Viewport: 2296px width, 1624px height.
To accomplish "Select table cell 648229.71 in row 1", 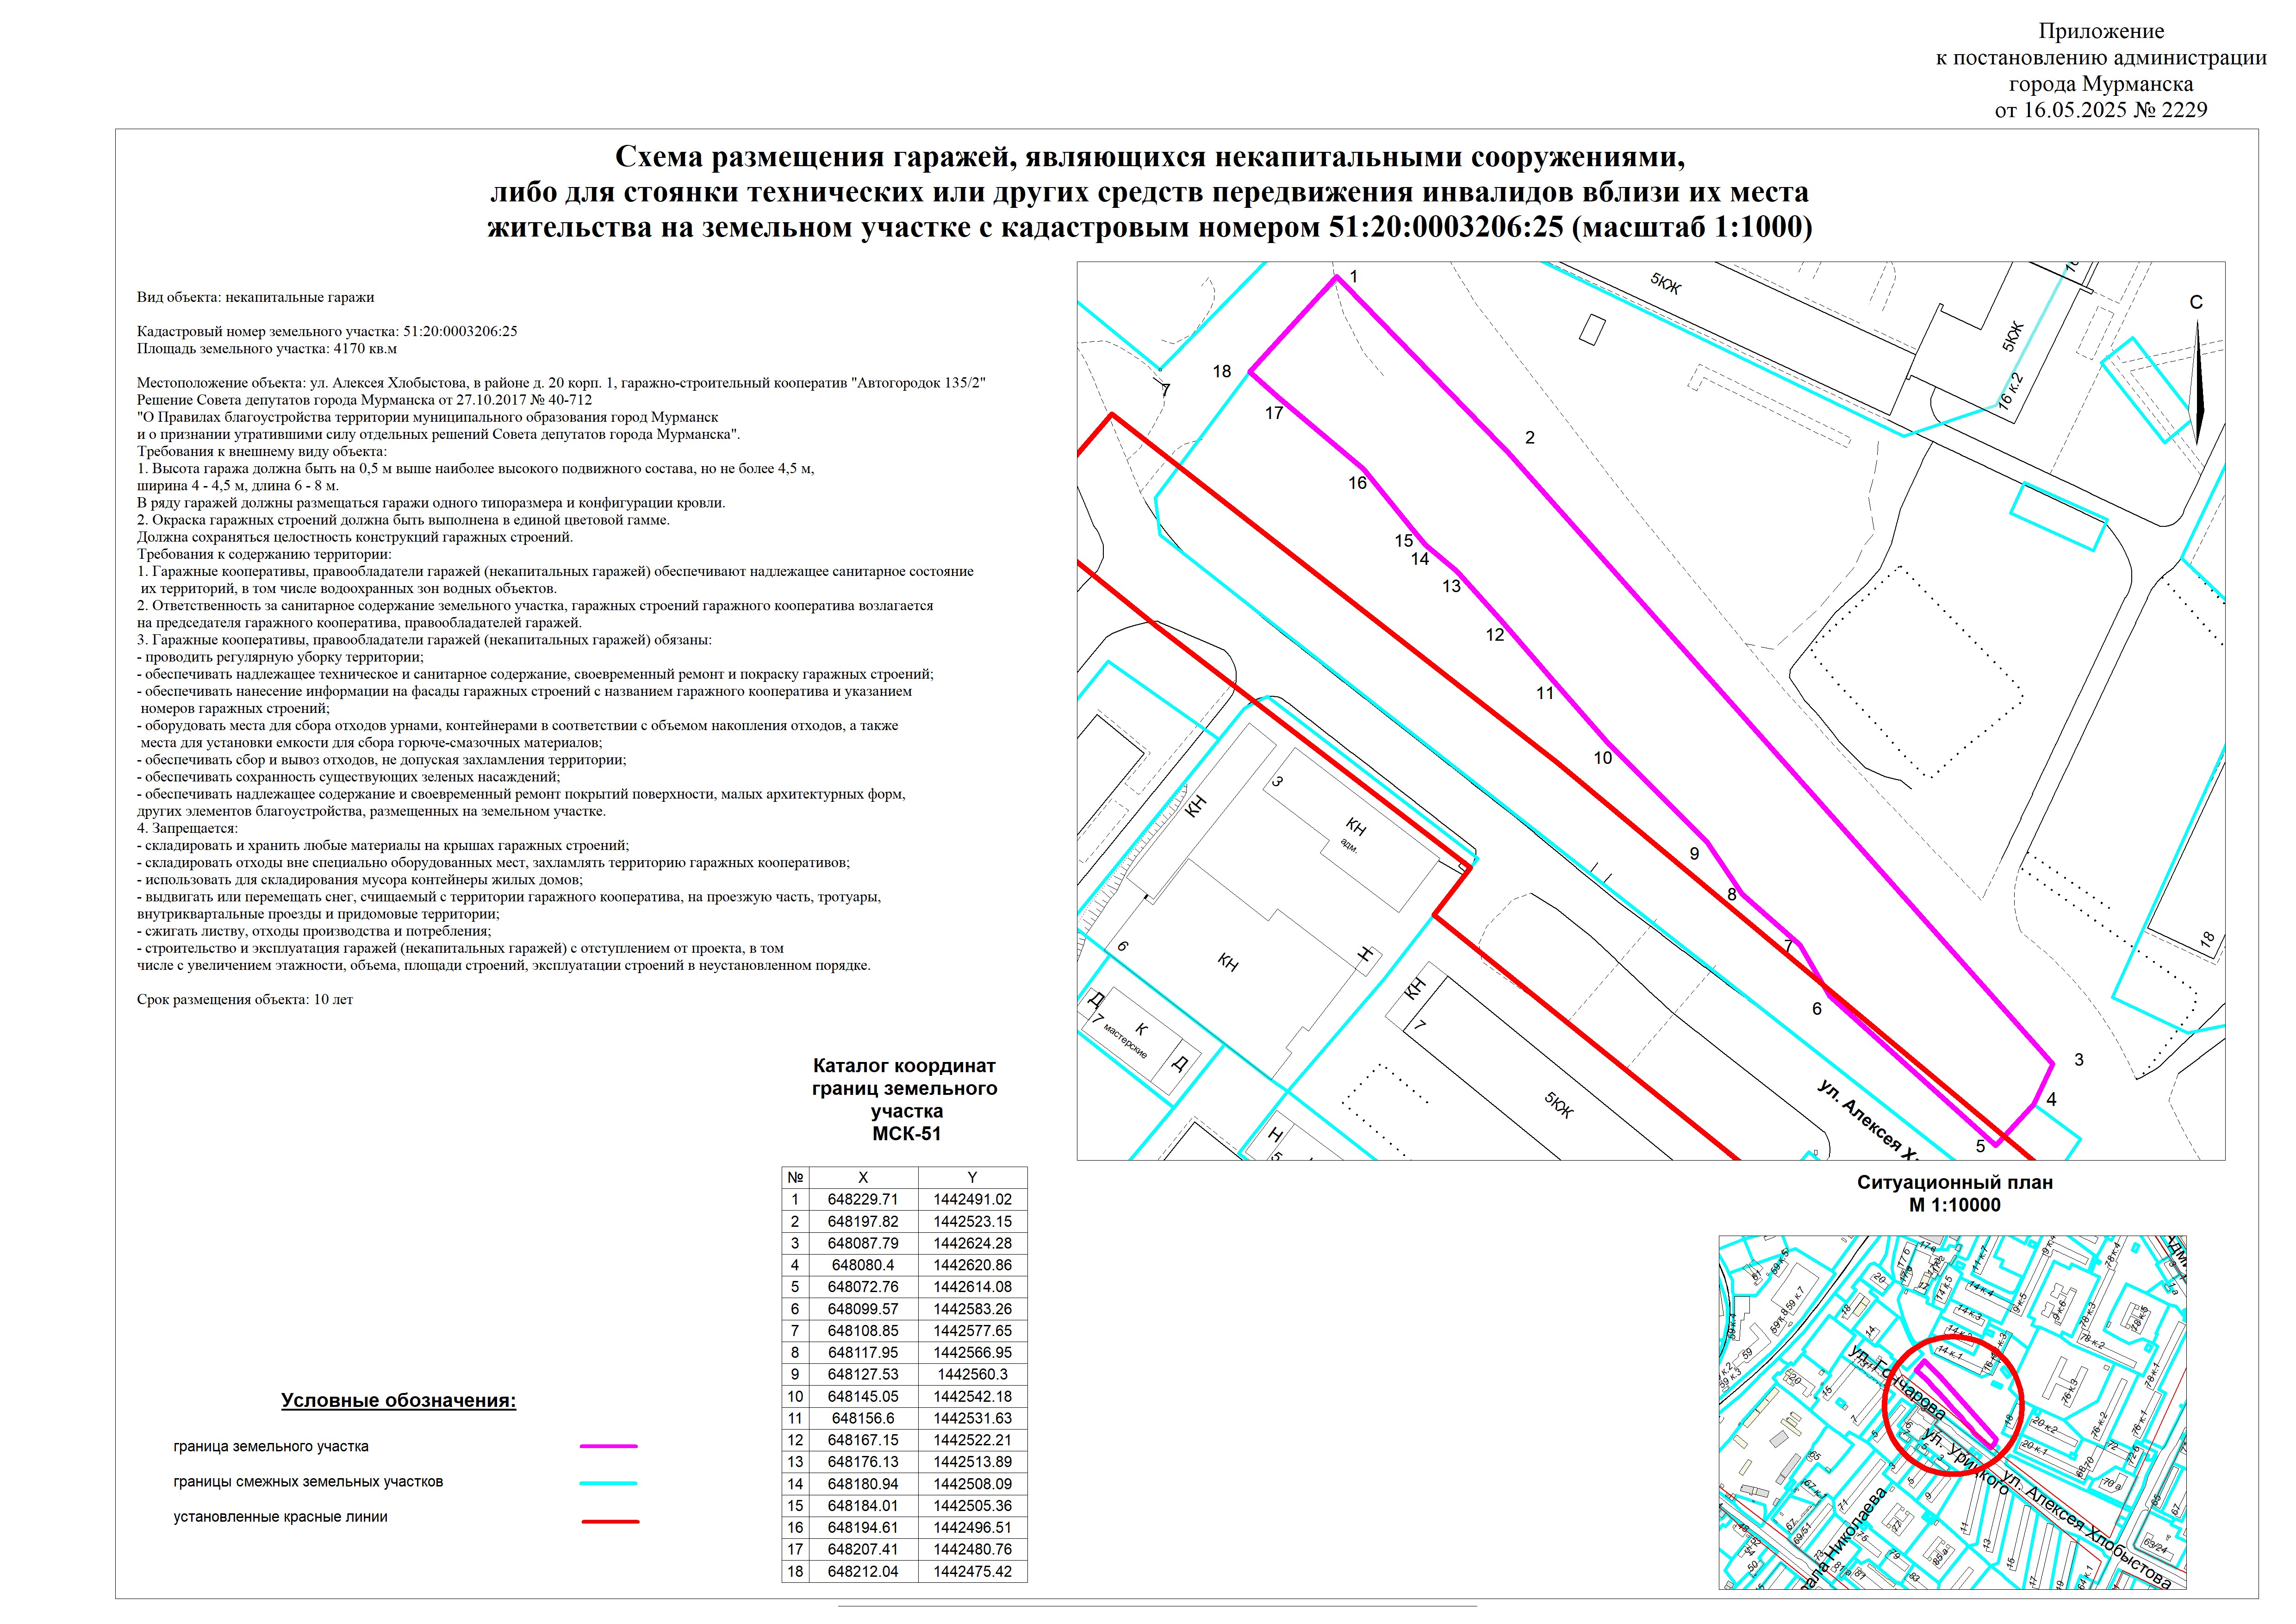I will pos(863,1199).
